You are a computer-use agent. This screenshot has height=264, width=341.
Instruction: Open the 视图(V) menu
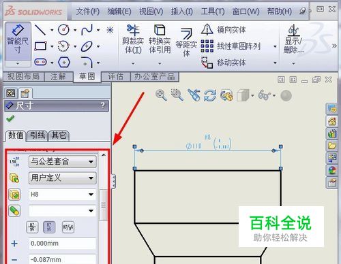151,11
